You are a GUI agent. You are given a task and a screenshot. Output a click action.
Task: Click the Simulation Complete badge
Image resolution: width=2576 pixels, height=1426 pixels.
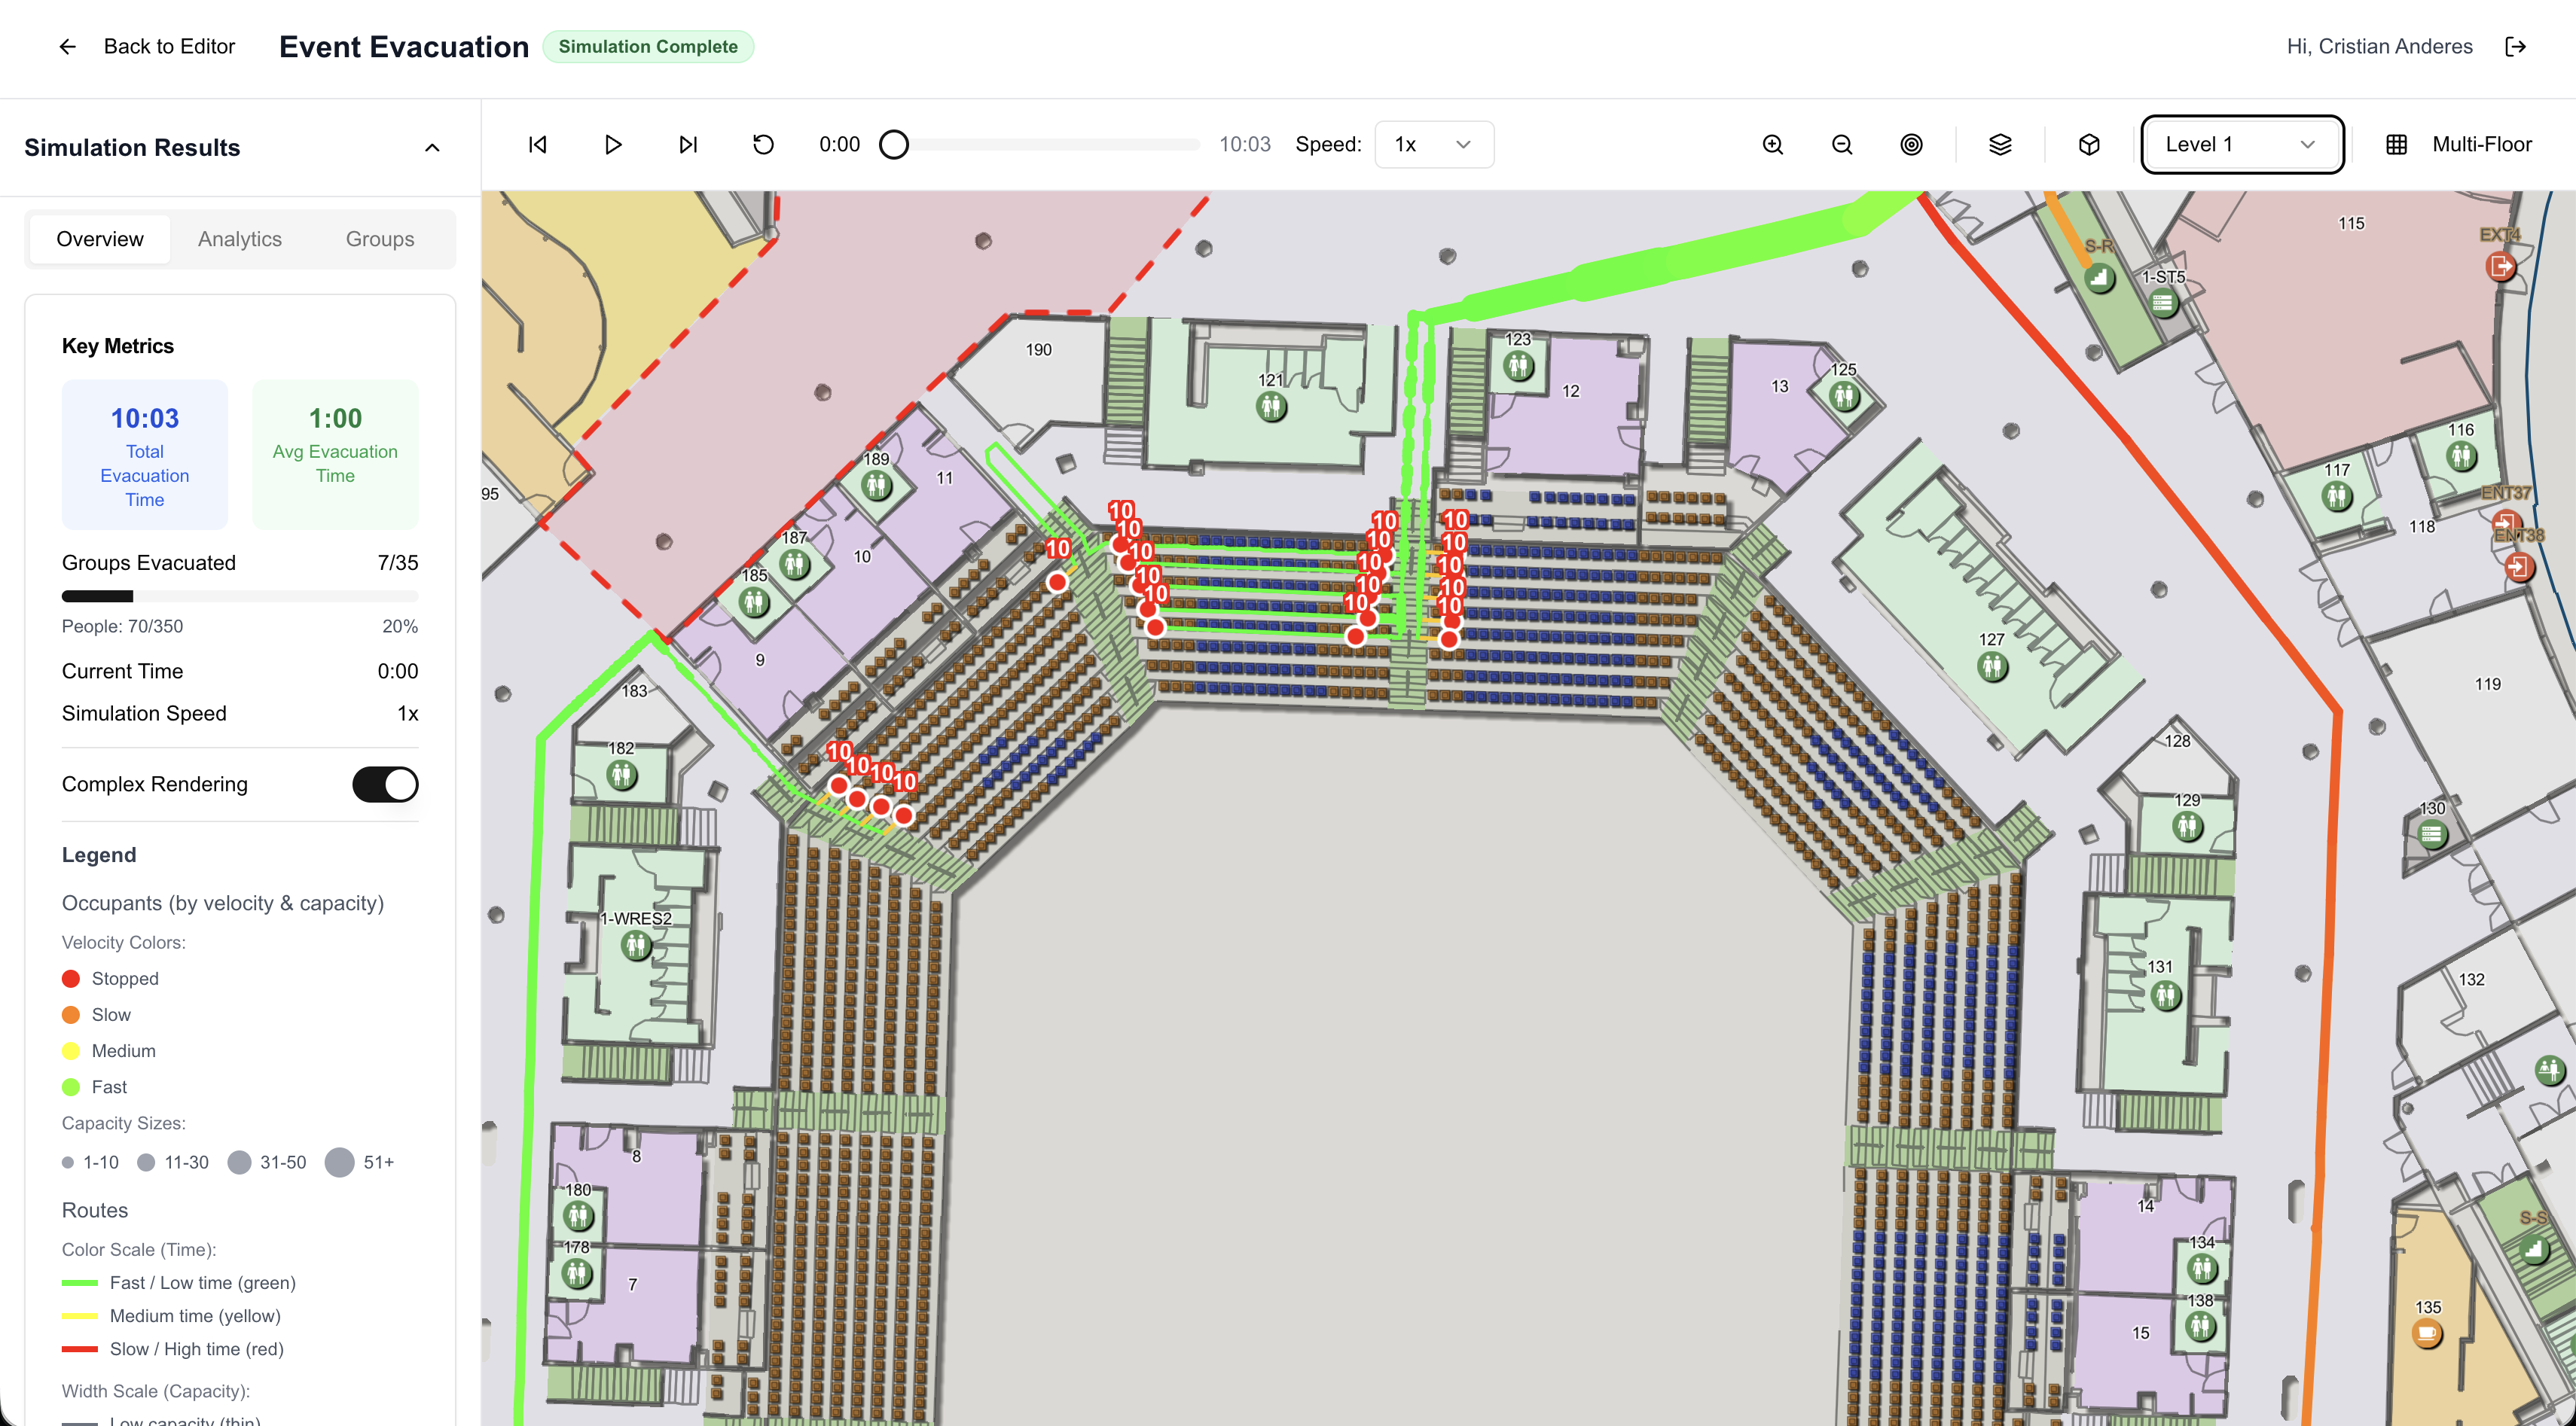[648, 46]
